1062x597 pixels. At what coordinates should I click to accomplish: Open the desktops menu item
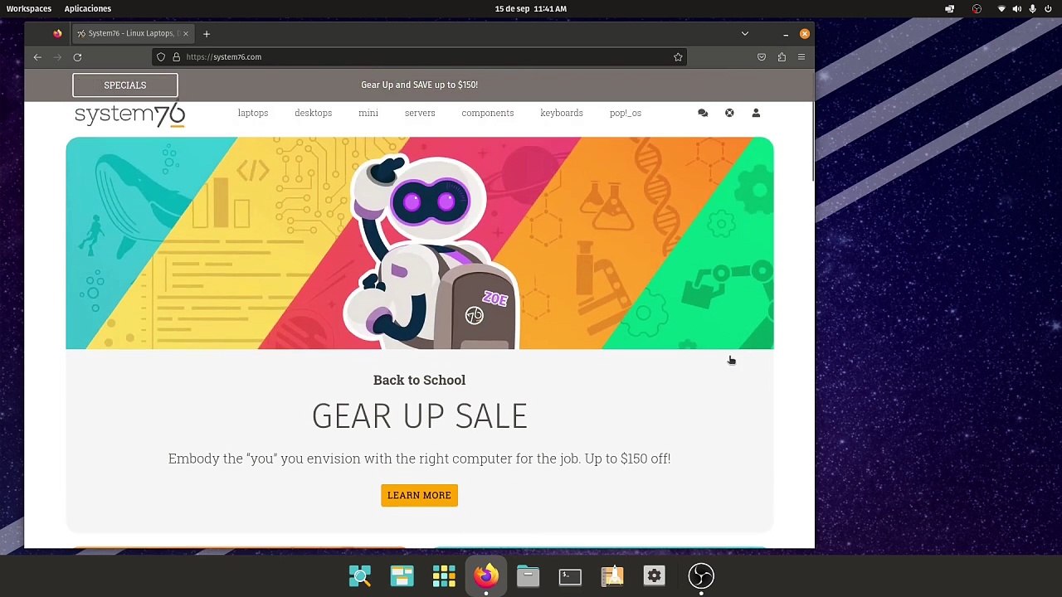[x=313, y=113]
